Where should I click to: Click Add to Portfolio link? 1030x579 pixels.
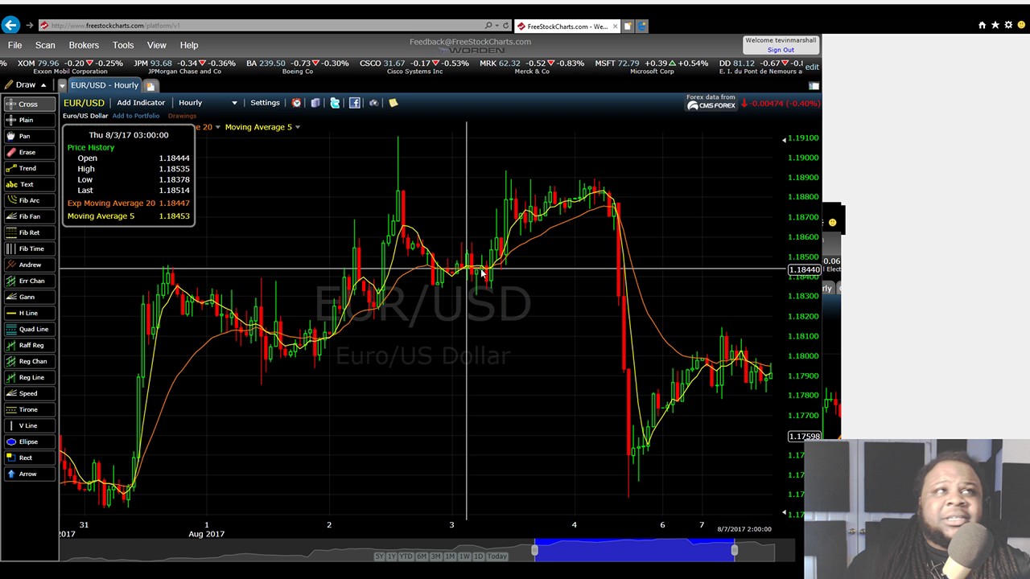tap(136, 116)
